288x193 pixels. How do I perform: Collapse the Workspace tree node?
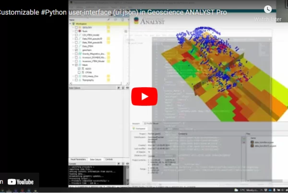tap(71, 23)
